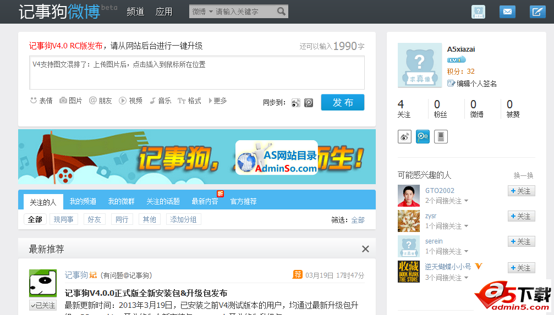The height and width of the screenshot is (315, 554).
Task: Click the Tencent Weibo binding icon in profile
Action: tap(423, 137)
